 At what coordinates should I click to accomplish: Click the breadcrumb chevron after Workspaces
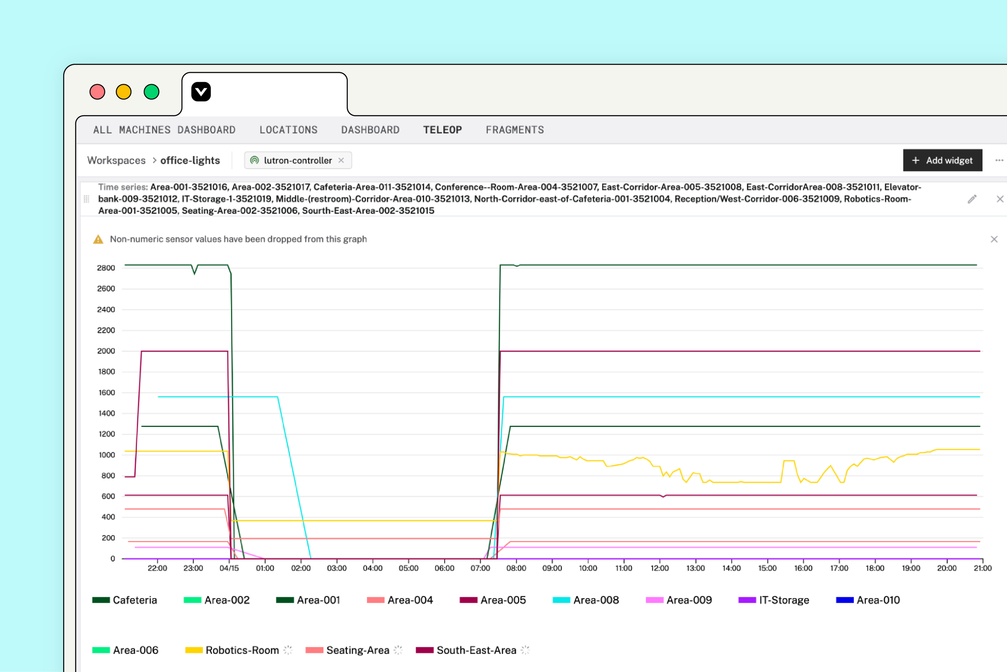[154, 160]
